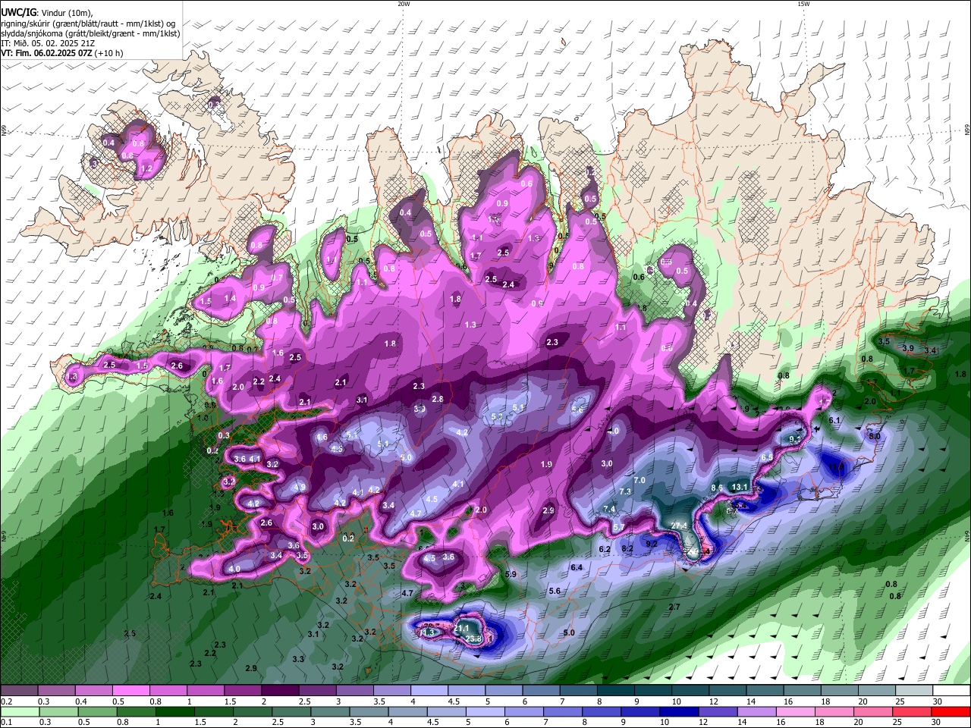Click the 6.1 value on the map

[835, 420]
